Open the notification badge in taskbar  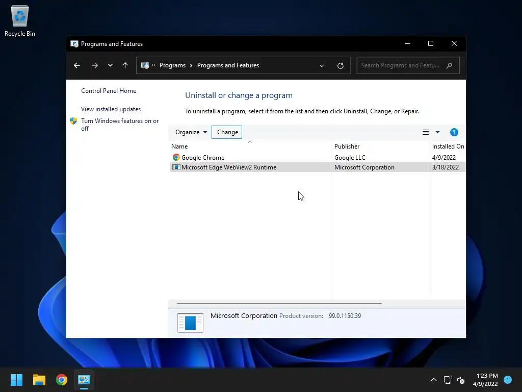(508, 380)
